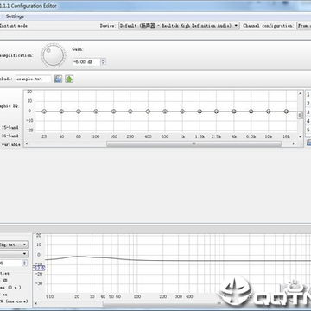Click the 40 Hz band point on graphic EQ
Screen dimensions: 311x311
pyautogui.click(x=61, y=111)
